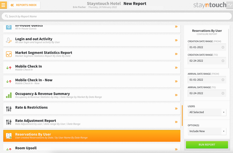Expand the Mobile Check In chevron

176,68
